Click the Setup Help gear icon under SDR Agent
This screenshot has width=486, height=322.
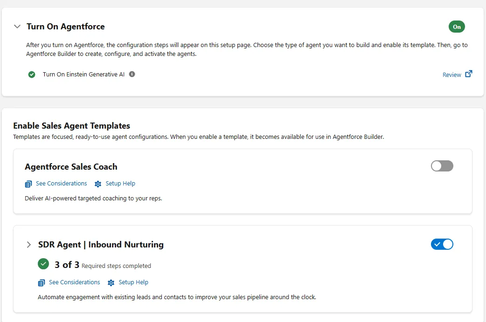(x=111, y=283)
